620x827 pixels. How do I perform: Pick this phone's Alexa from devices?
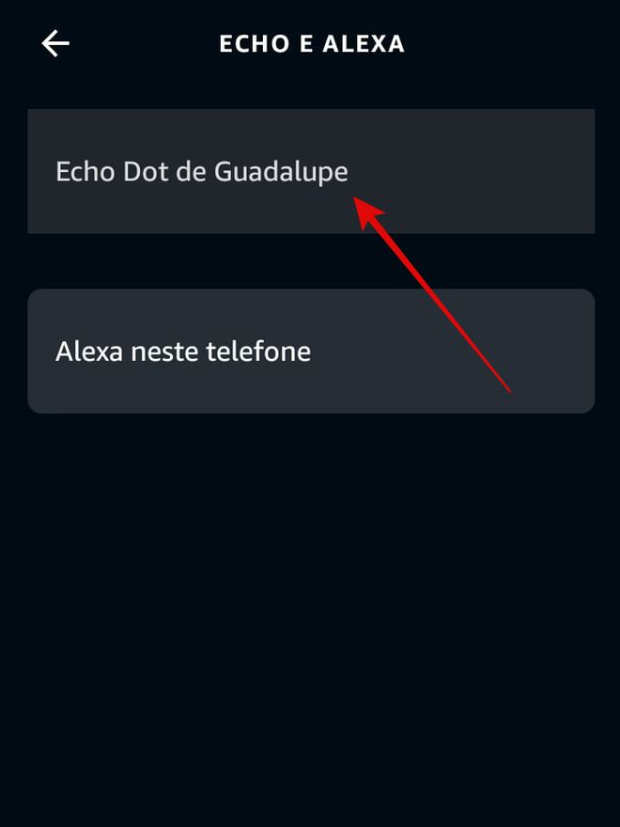(311, 351)
